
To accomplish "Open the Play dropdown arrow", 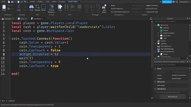I will click(x=60, y=12).
